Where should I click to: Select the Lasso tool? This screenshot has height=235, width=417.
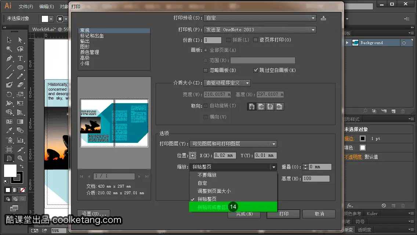20,49
